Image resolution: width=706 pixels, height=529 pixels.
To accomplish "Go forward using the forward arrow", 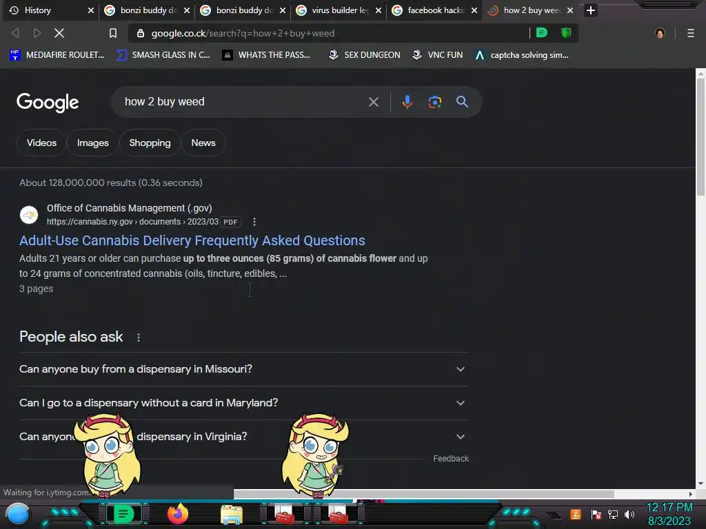I will click(37, 33).
